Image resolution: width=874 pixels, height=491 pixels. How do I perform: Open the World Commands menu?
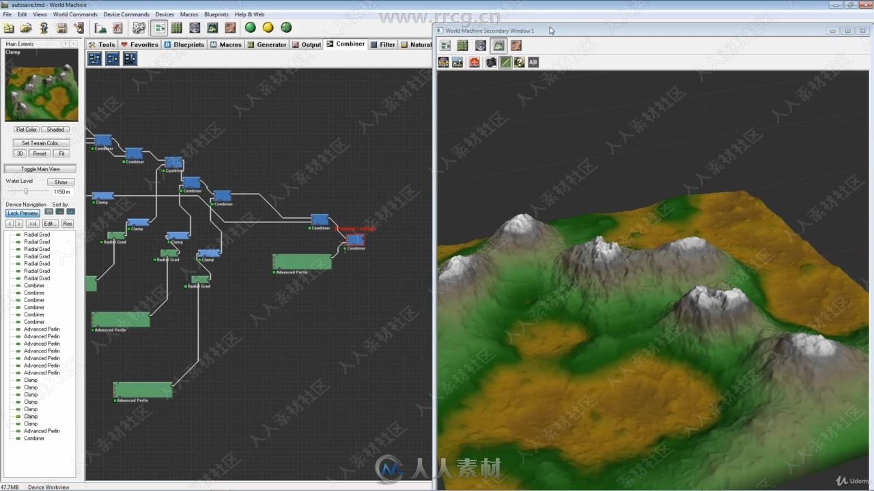click(x=75, y=14)
